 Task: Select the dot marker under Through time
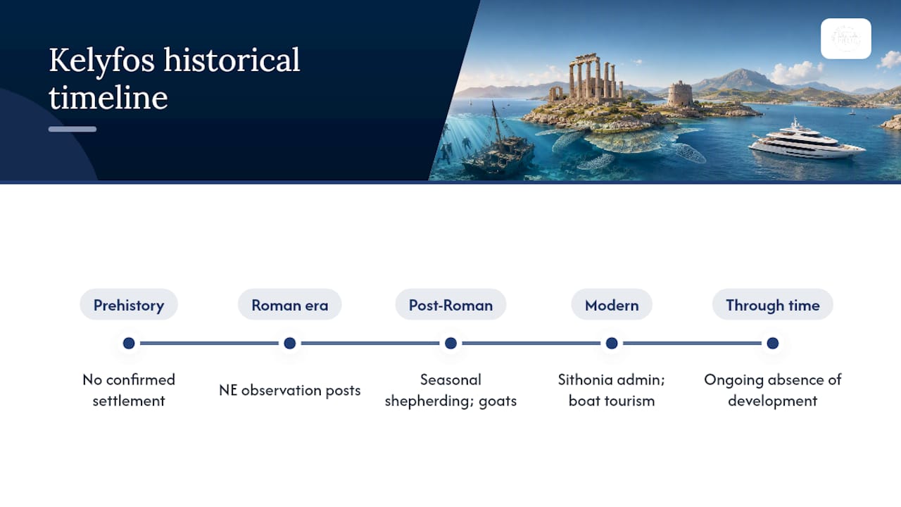773,344
